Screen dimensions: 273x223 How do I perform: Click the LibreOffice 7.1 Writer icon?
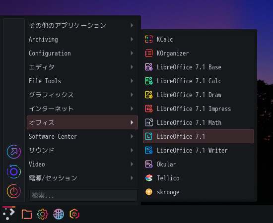coord(149,150)
